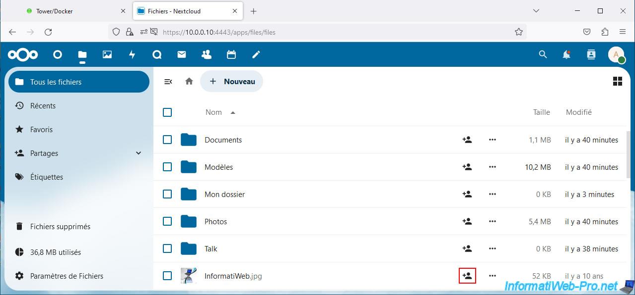This screenshot has width=635, height=295.
Task: Open the Mail app envelope icon
Action: point(182,55)
